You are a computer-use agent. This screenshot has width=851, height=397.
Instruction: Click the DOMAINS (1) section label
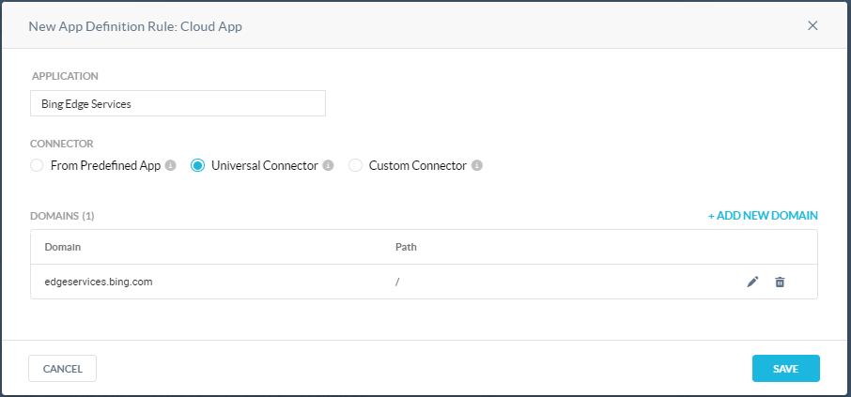point(62,216)
